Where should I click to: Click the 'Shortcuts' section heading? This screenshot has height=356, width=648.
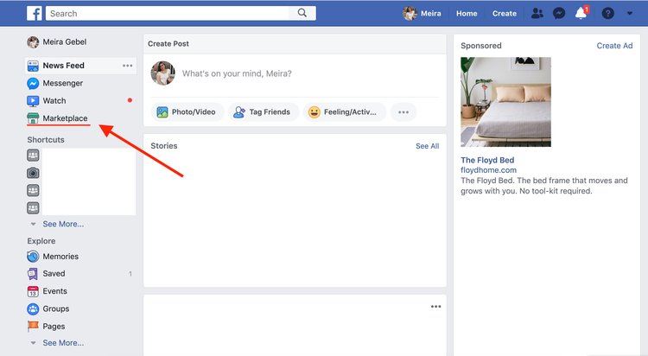tap(46, 140)
